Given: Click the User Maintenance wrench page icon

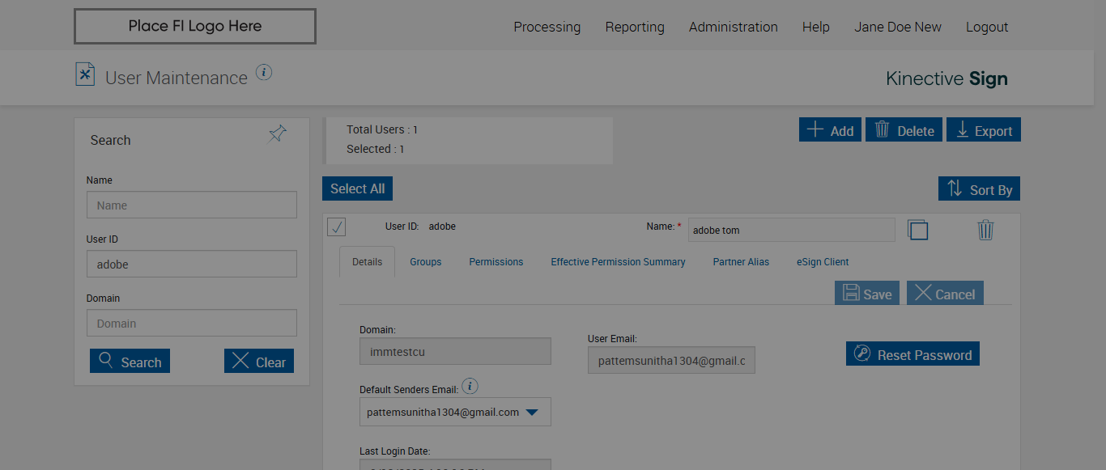Looking at the screenshot, I should click(x=85, y=74).
